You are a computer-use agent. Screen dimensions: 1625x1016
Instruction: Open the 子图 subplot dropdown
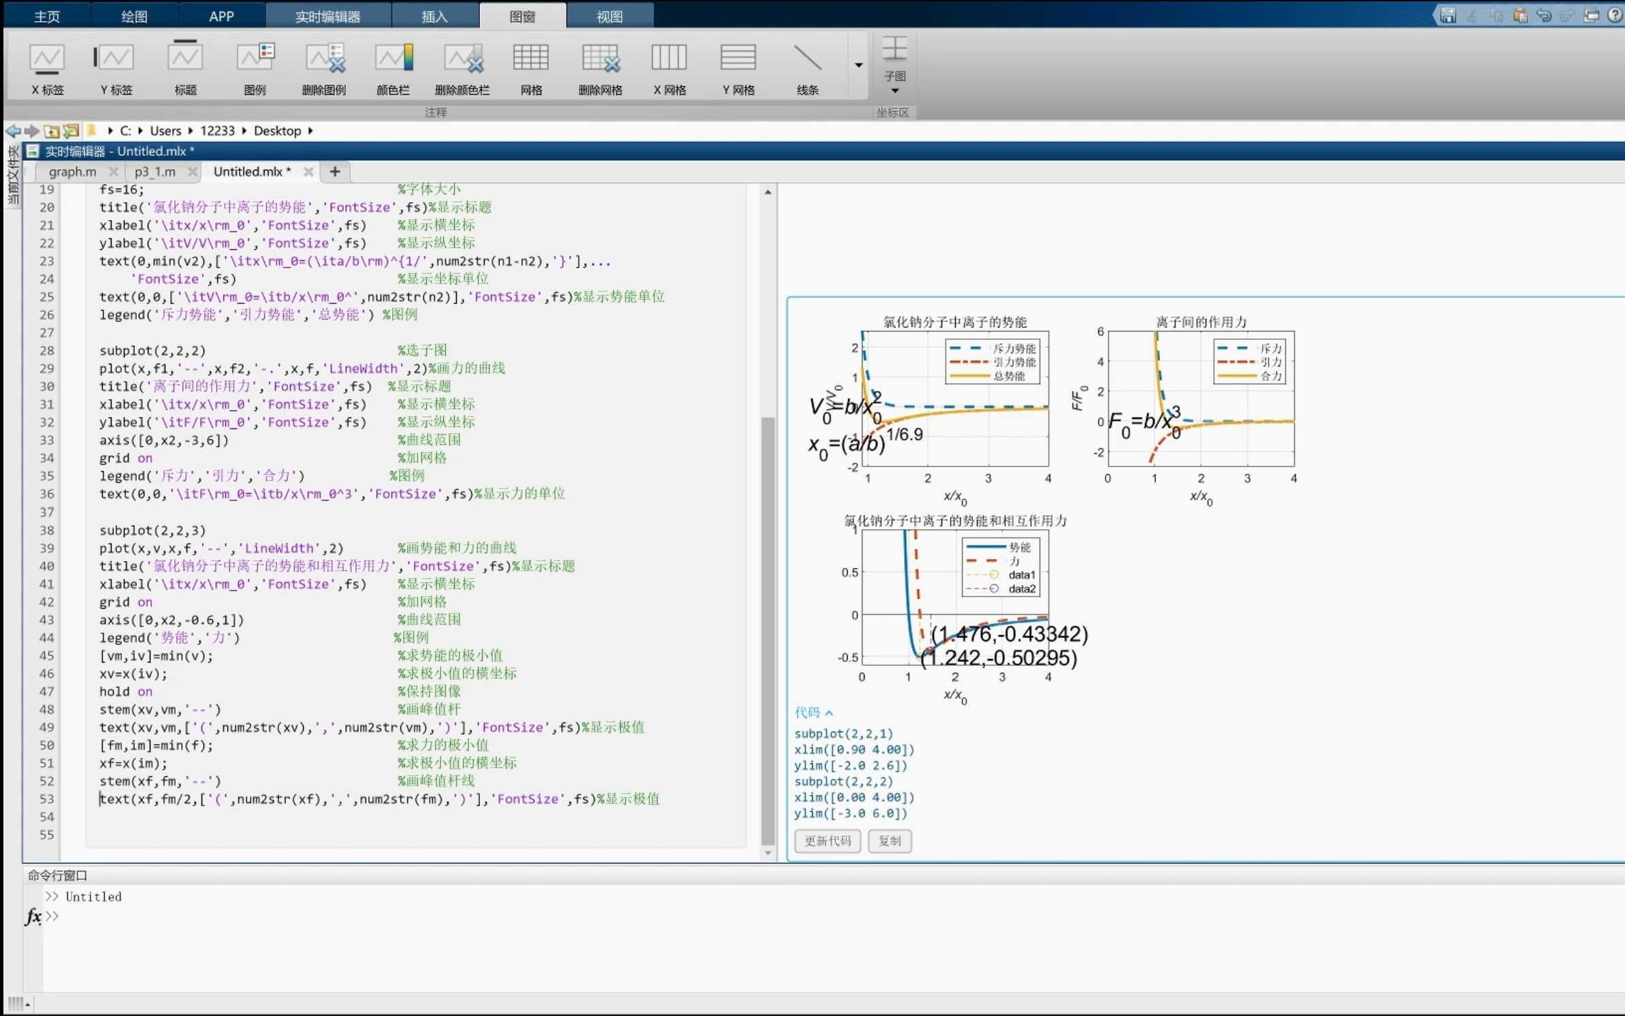895,67
